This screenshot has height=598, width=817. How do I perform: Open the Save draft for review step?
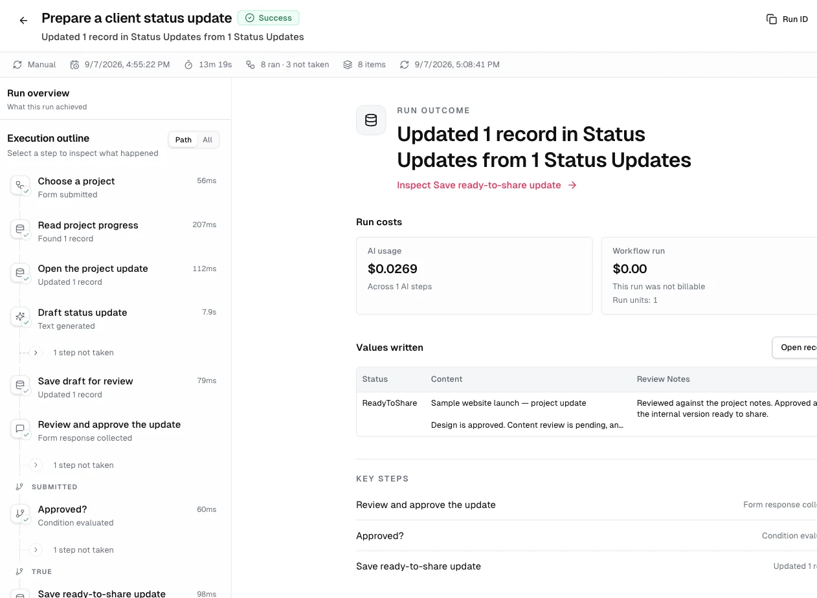115,387
